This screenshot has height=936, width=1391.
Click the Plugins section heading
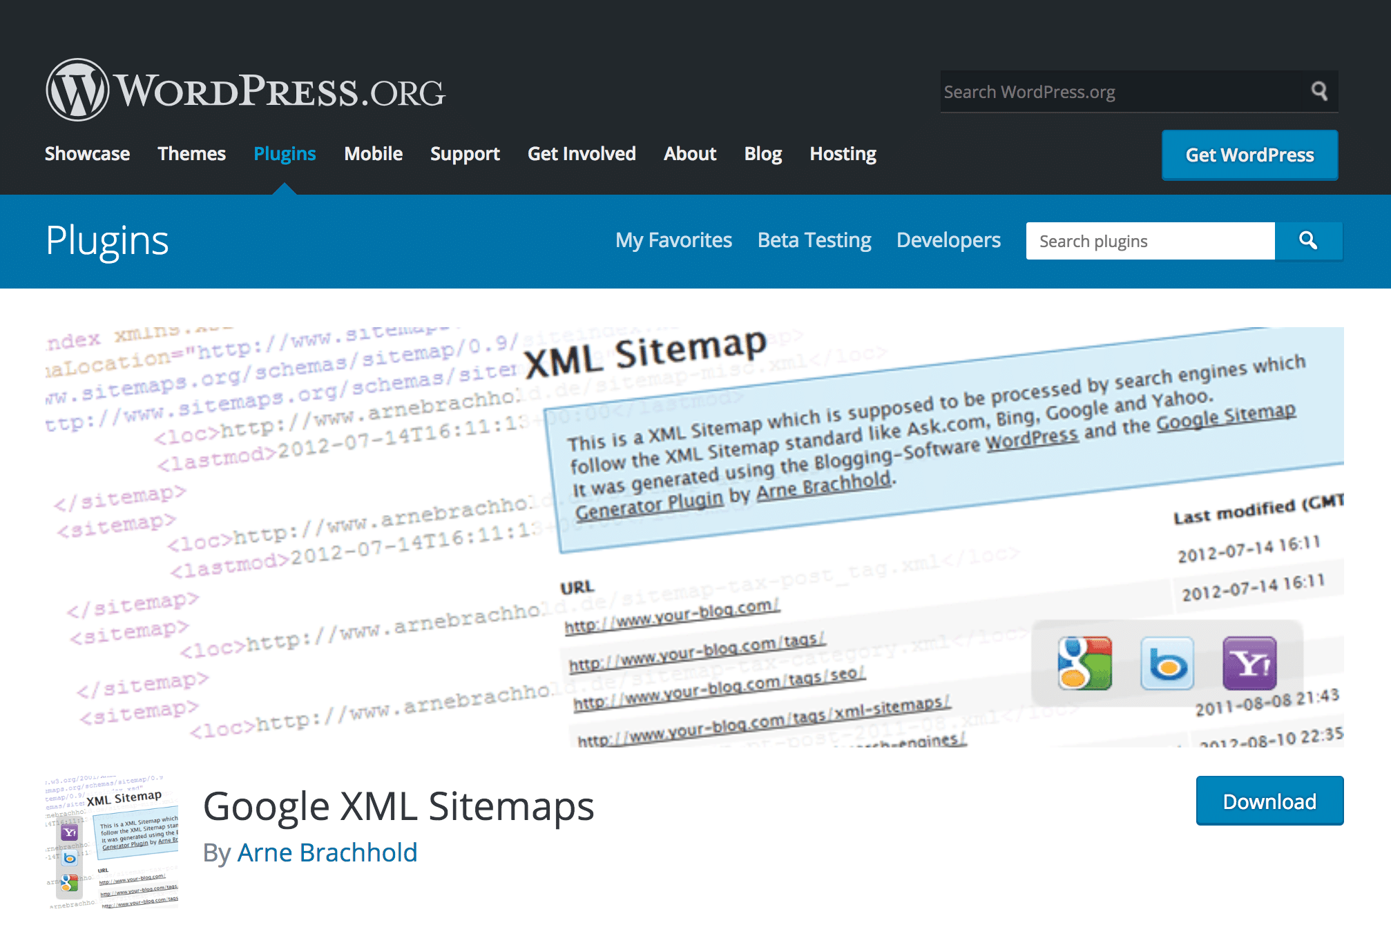click(x=107, y=241)
